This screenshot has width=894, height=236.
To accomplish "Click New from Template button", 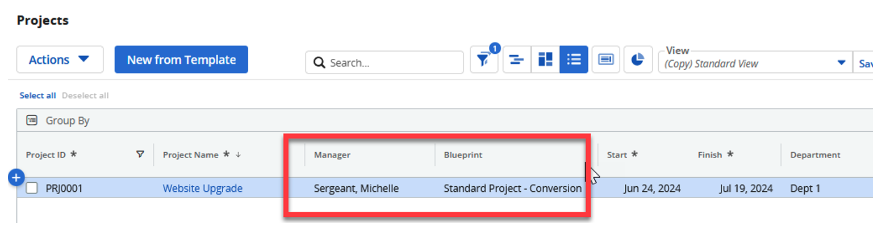I will [x=181, y=59].
